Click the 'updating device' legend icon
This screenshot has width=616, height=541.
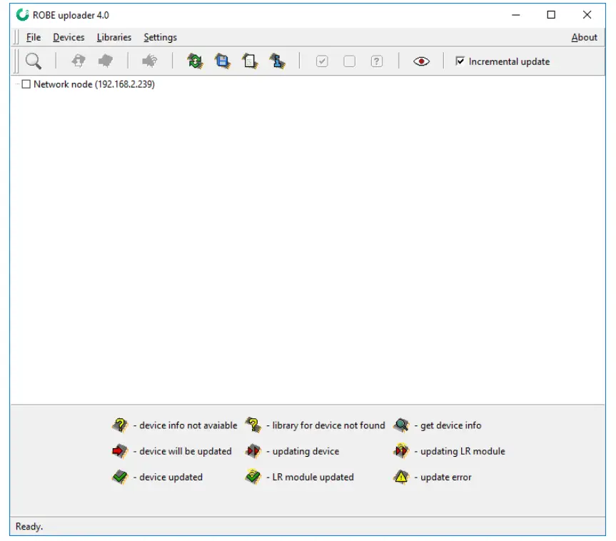pos(253,451)
